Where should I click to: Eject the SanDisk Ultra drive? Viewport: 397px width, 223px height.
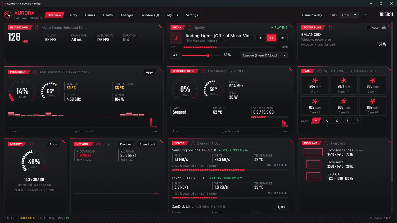click(281, 207)
